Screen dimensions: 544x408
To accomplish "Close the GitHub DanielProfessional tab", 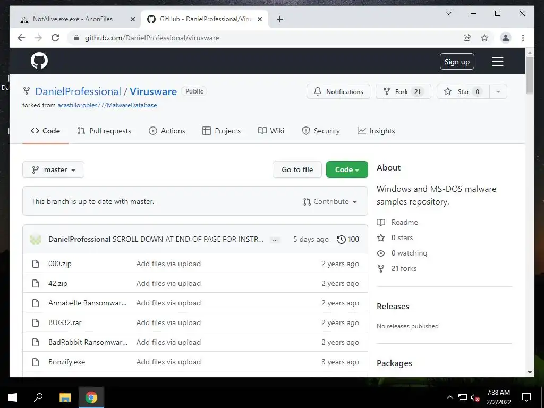I will (259, 19).
